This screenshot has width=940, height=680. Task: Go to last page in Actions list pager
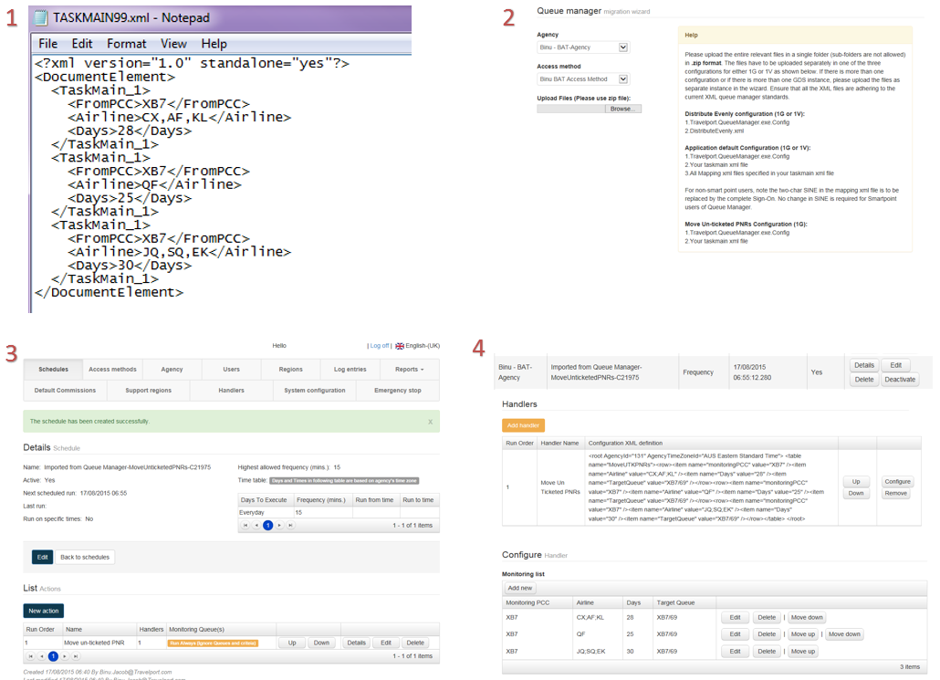tap(76, 656)
